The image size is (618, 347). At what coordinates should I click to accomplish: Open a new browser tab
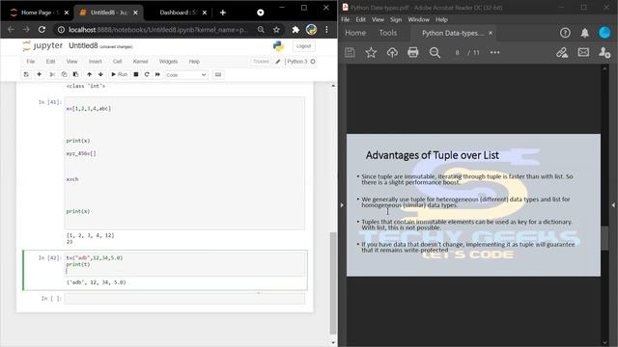[223, 13]
